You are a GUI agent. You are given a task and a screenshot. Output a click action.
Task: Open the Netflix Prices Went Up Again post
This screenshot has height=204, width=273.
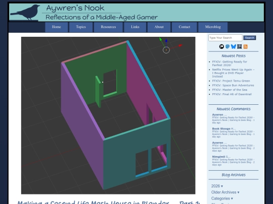coord(233,73)
